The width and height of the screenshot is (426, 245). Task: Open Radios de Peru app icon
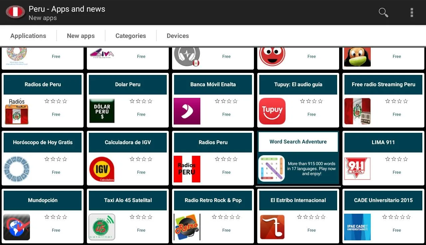17,111
